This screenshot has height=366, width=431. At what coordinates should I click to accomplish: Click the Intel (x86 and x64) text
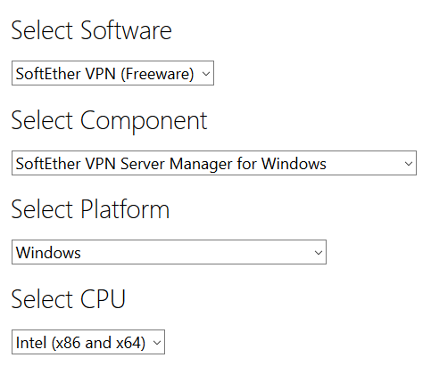coord(80,343)
